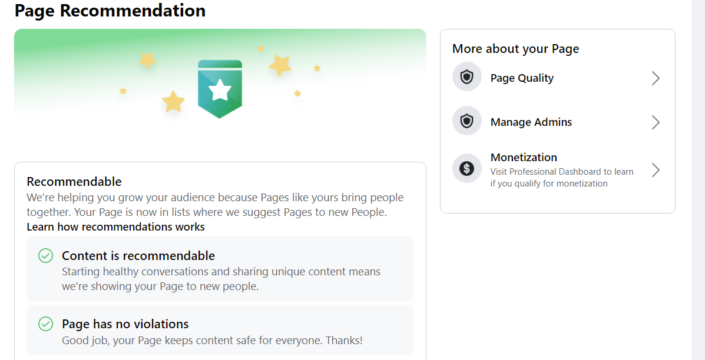Click the green checkmark beside Page has no violations
Viewport: 705px width, 360px height.
click(x=45, y=324)
